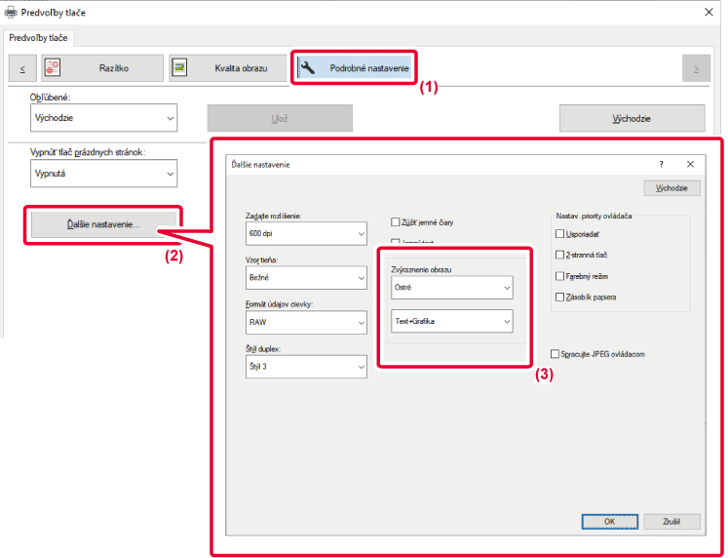Tick the Usporiadať checkbox
Screen dimensions: 728x558
click(x=558, y=234)
